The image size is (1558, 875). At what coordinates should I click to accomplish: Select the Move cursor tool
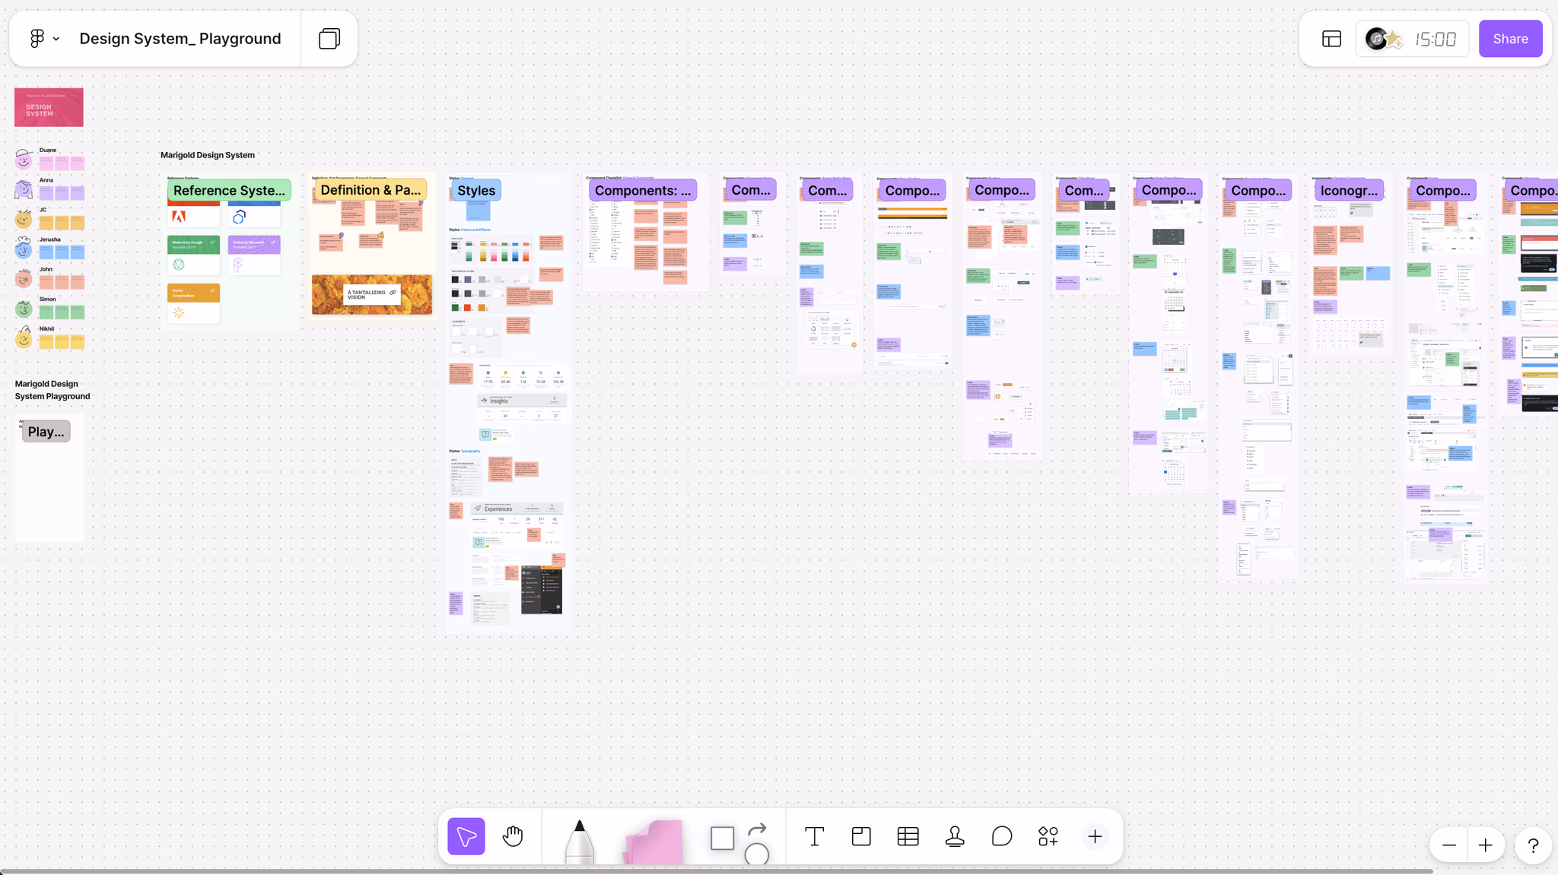[x=466, y=836]
